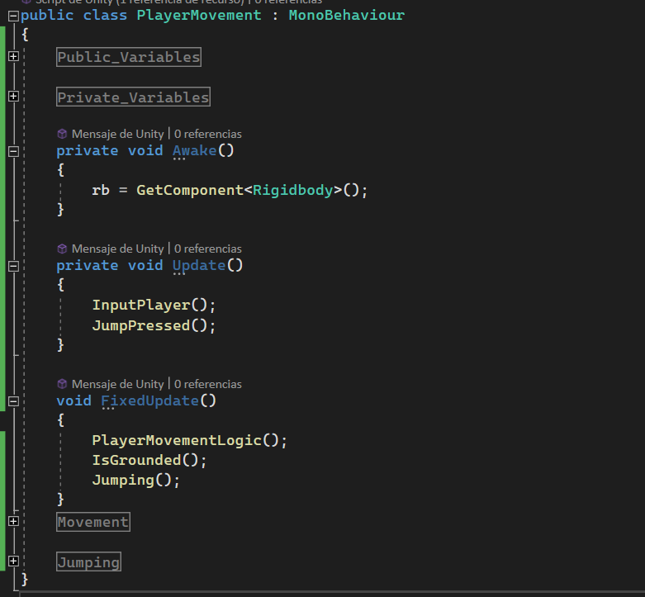Expand the Public_Variables region

[13, 56]
